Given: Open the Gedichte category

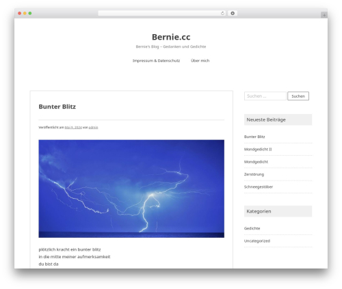Looking at the screenshot, I should (x=252, y=228).
